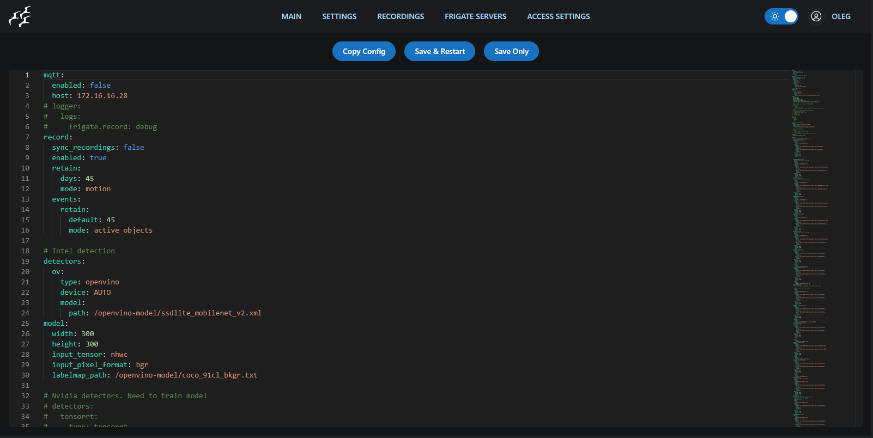Image resolution: width=873 pixels, height=438 pixels.
Task: Click Save & Restart button
Action: point(439,51)
